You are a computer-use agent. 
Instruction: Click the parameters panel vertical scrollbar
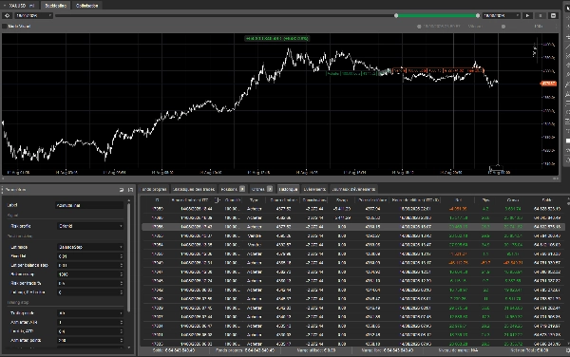[x=128, y=258]
